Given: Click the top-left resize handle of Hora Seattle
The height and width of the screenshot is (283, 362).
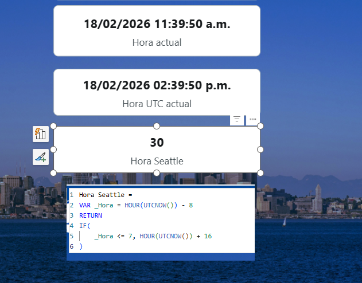Looking at the screenshot, I should (54, 126).
